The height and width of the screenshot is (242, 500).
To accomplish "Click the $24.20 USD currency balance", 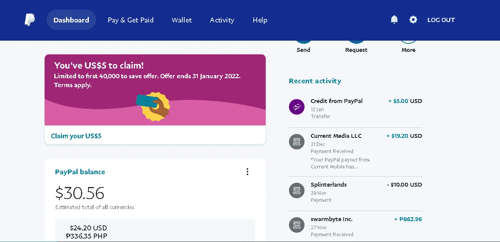I will tap(88, 228).
